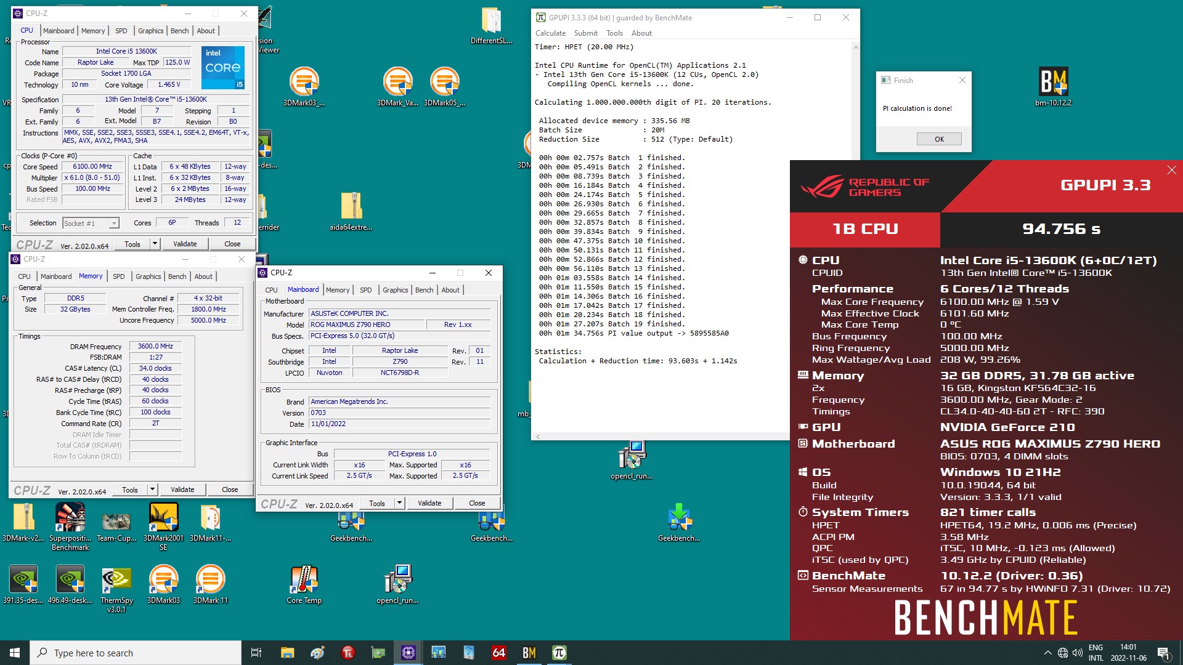Screen dimensions: 1183x665
Task: Select Memory tab in Mainboard CPU-Z window
Action: (338, 290)
